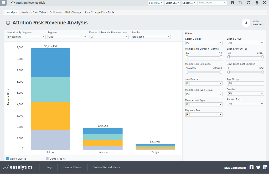This screenshot has width=269, height=174.
Task: Undo the last change
Action: tap(240, 3)
